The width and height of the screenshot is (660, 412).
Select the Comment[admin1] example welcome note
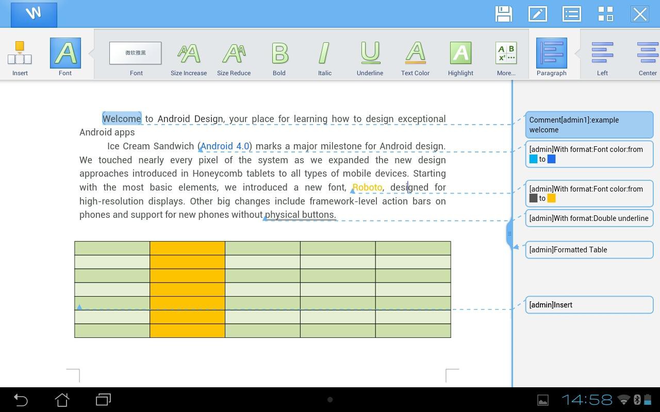click(589, 125)
